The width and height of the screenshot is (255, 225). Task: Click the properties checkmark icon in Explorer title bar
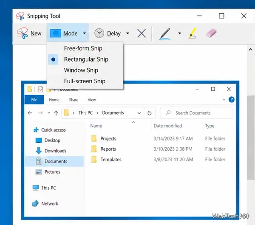(40, 89)
